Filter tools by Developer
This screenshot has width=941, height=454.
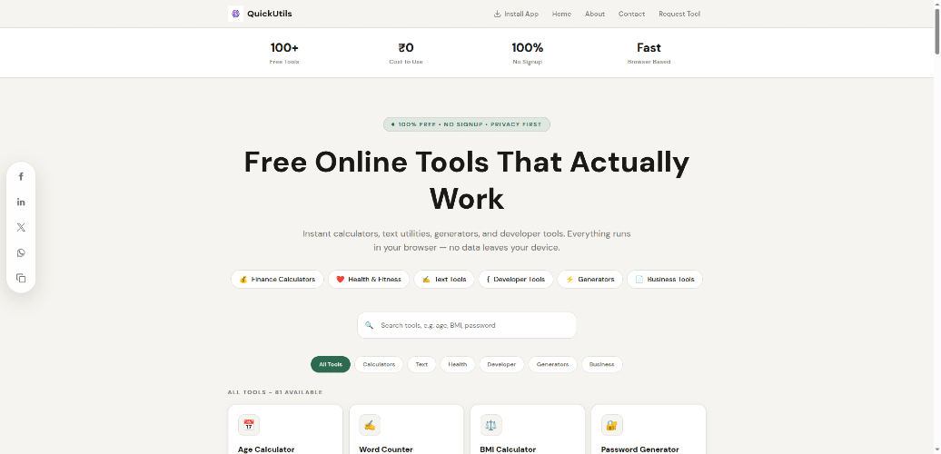(x=501, y=365)
